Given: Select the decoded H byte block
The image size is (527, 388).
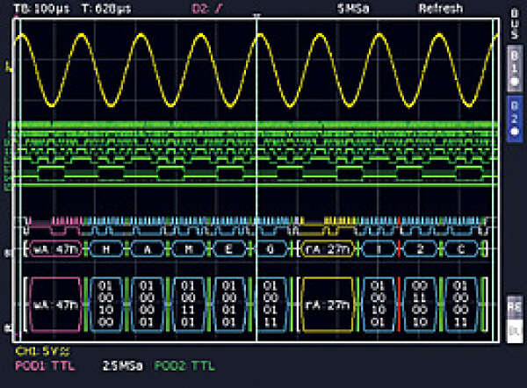Looking at the screenshot, I should click(x=106, y=249).
